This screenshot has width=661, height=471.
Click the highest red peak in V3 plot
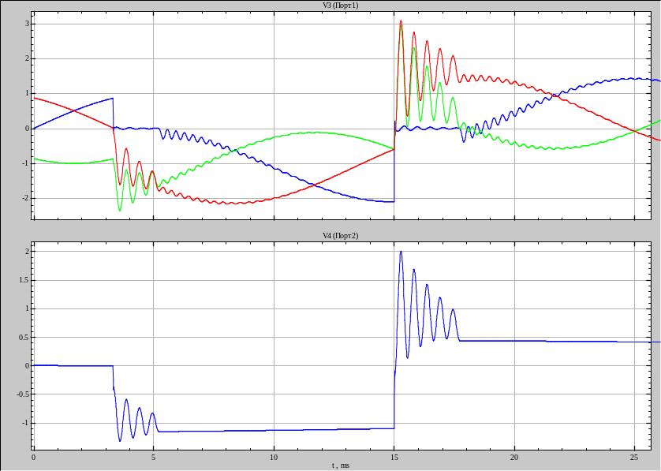[x=401, y=21]
